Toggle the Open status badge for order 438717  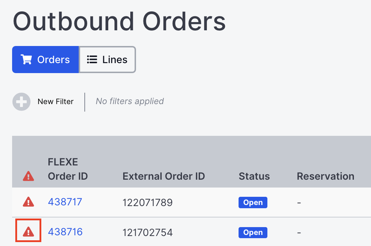[253, 203]
